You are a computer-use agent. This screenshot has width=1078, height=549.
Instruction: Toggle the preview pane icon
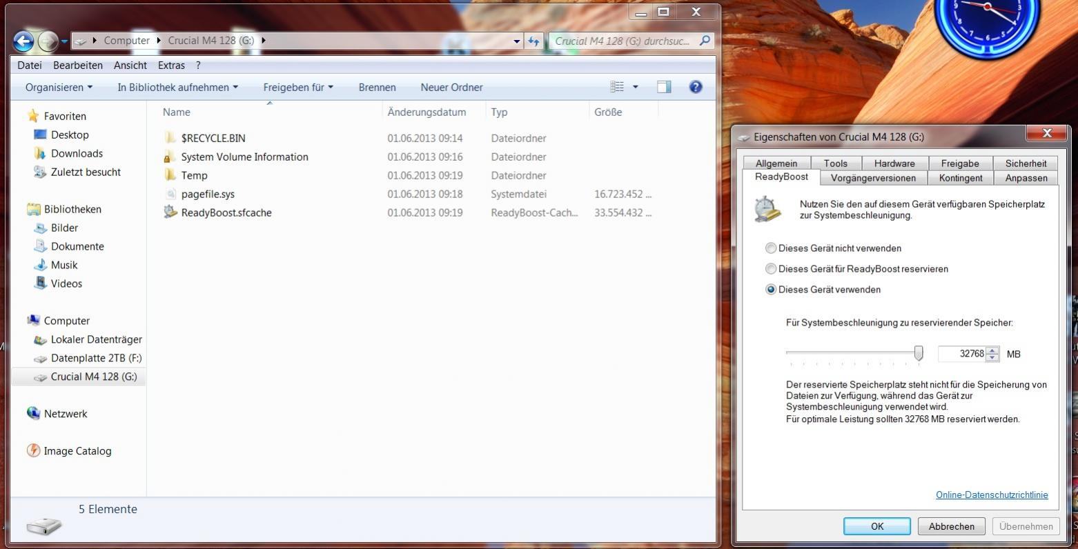[x=664, y=87]
